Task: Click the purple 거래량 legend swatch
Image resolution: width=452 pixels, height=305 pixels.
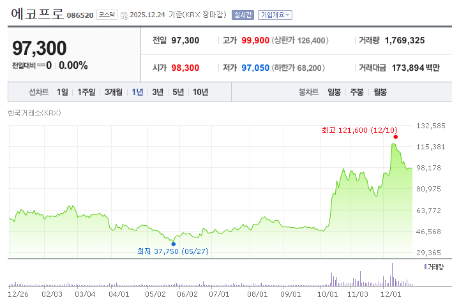Action: click(425, 267)
